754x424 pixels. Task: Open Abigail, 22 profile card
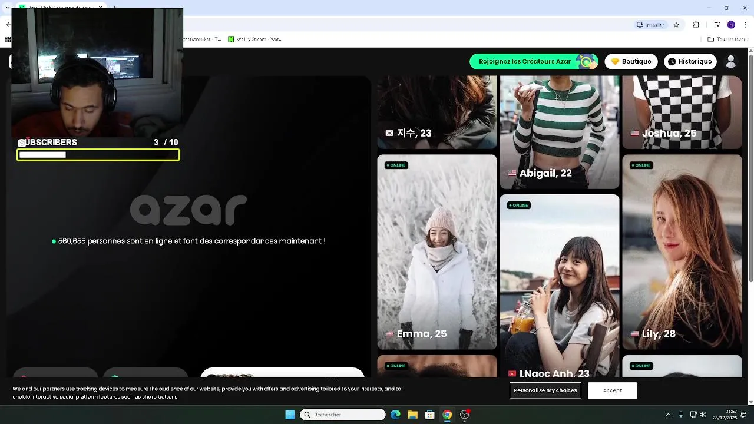point(560,132)
